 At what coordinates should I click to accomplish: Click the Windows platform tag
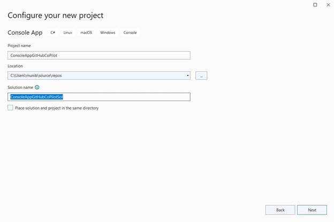[108, 33]
